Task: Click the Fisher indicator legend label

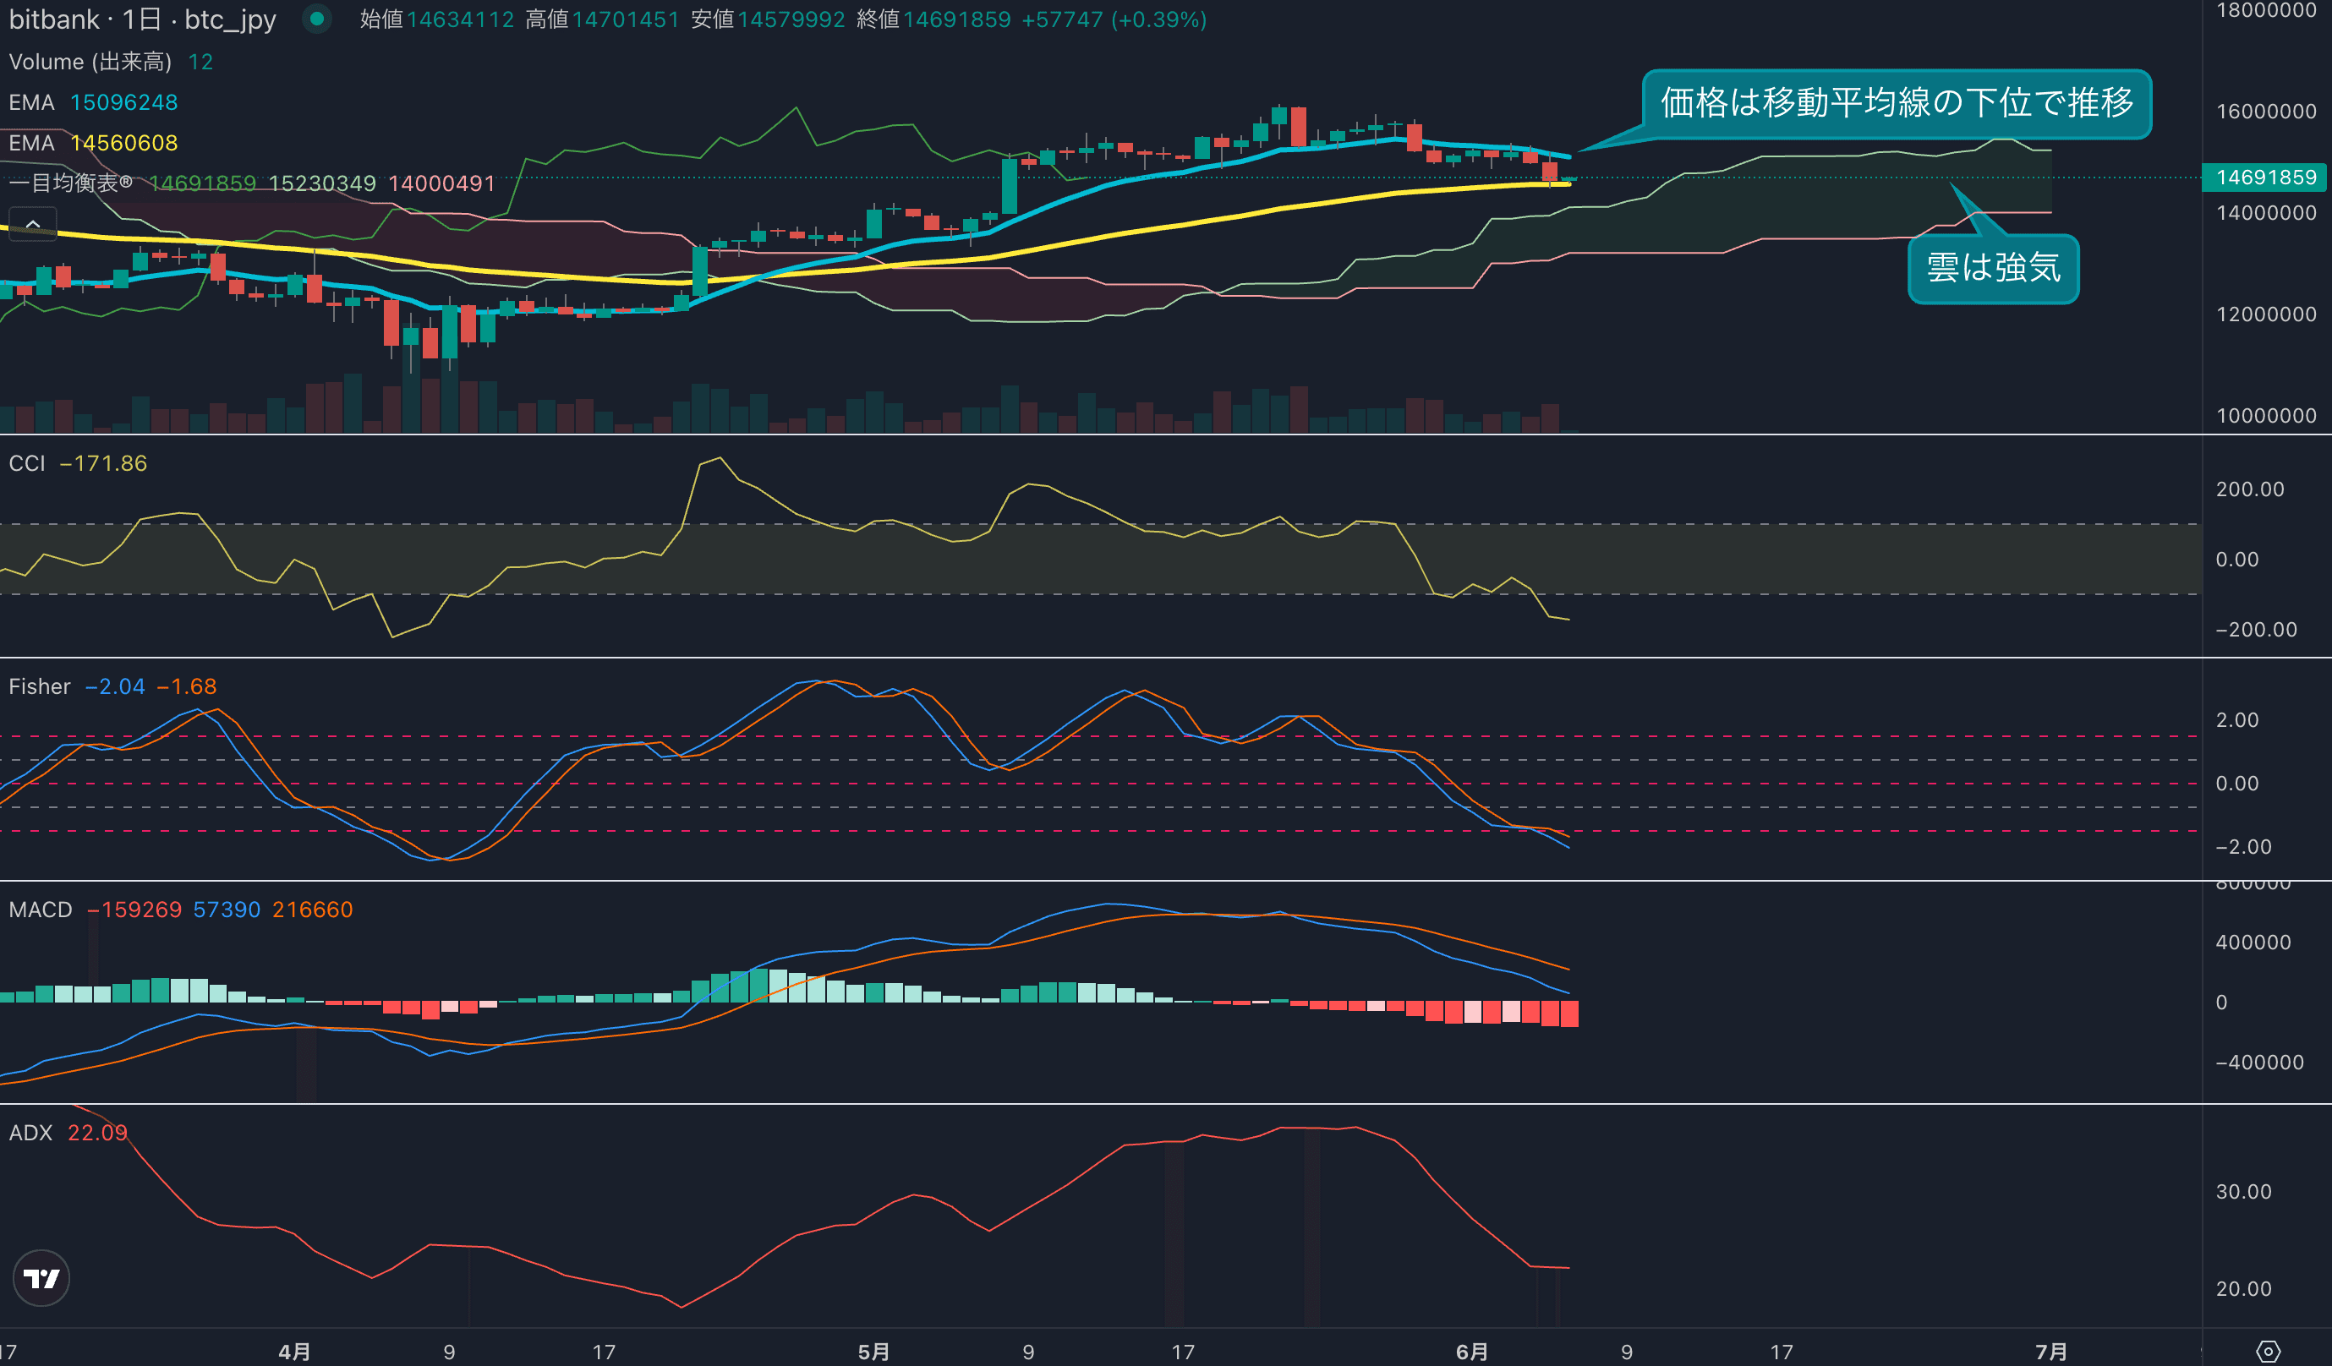Action: tap(39, 686)
